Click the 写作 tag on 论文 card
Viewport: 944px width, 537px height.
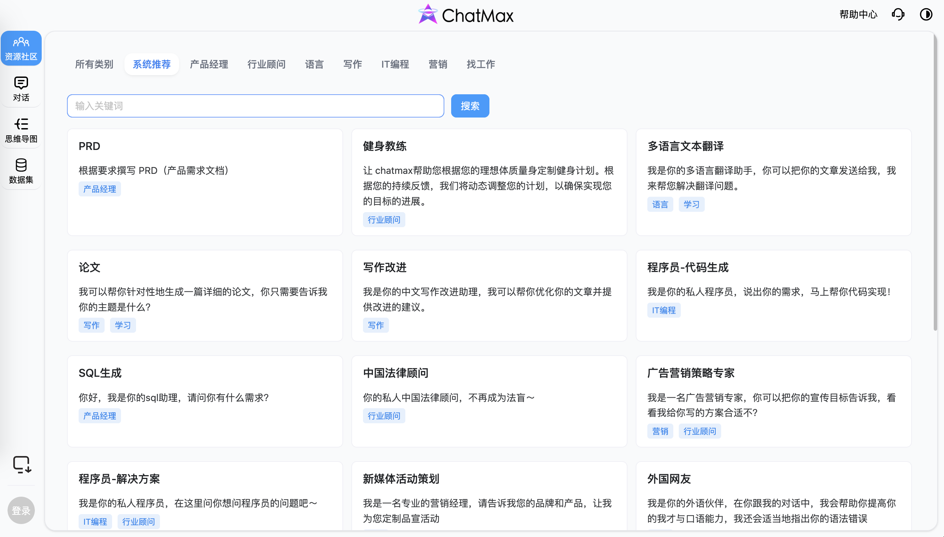coord(91,325)
